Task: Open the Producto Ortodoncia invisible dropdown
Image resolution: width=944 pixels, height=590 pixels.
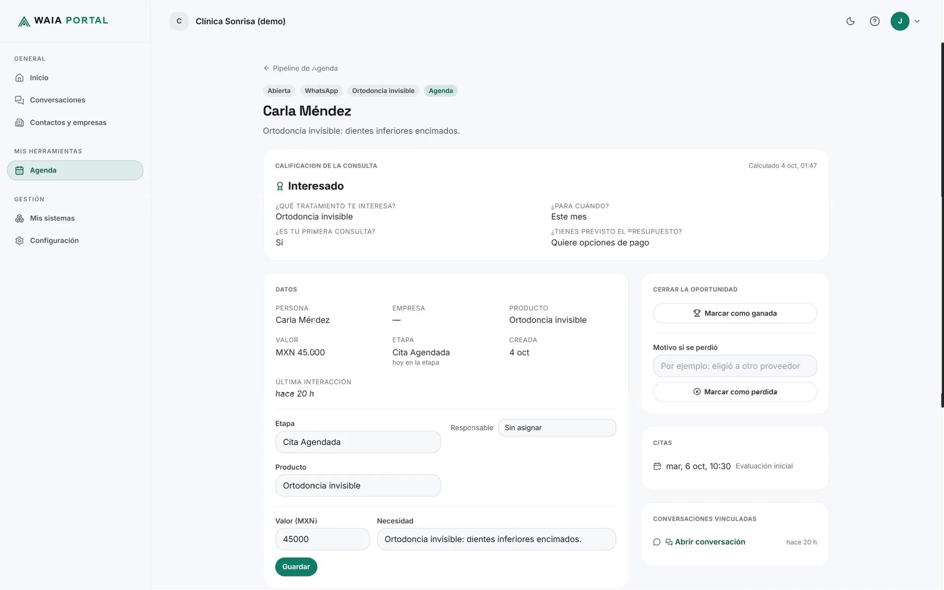Action: click(358, 486)
